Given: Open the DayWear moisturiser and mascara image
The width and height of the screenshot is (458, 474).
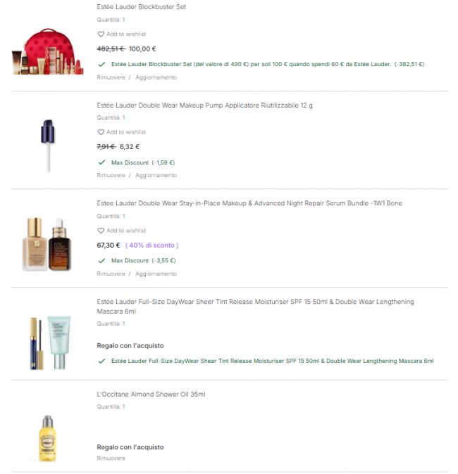Looking at the screenshot, I should pos(50,342).
